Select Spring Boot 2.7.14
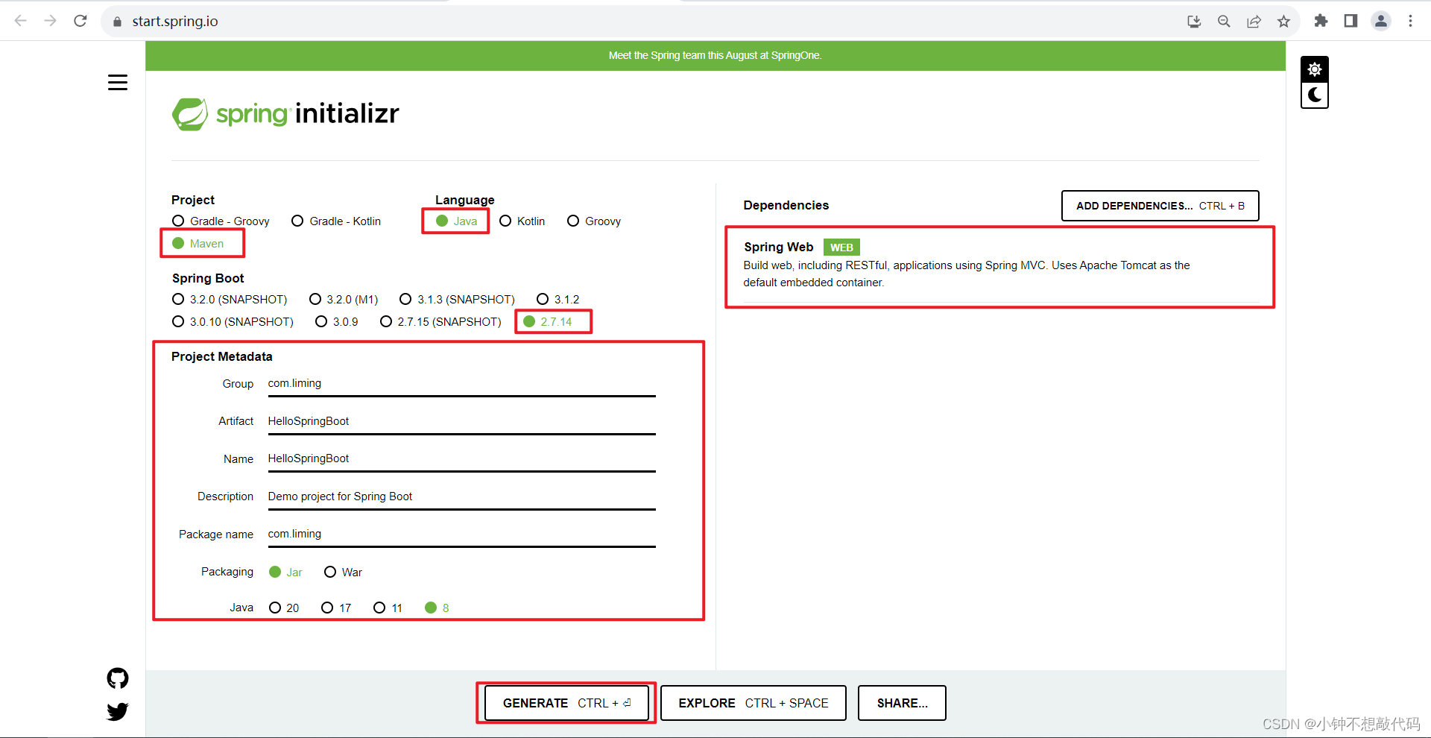 pyautogui.click(x=548, y=322)
